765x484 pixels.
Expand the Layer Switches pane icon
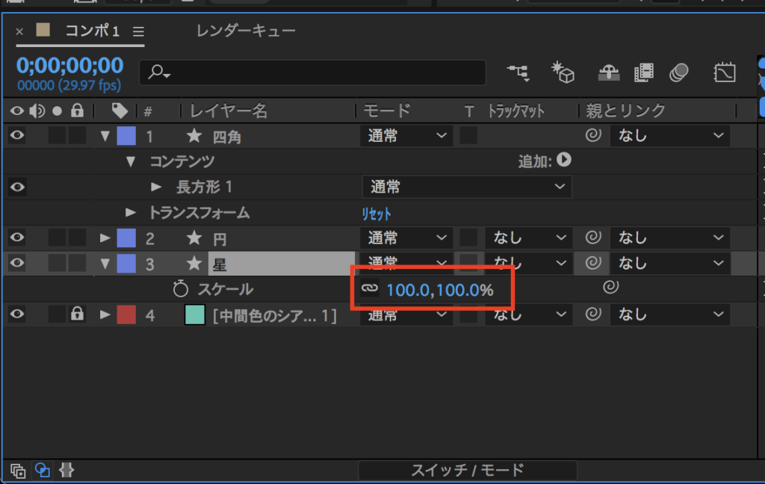point(18,471)
